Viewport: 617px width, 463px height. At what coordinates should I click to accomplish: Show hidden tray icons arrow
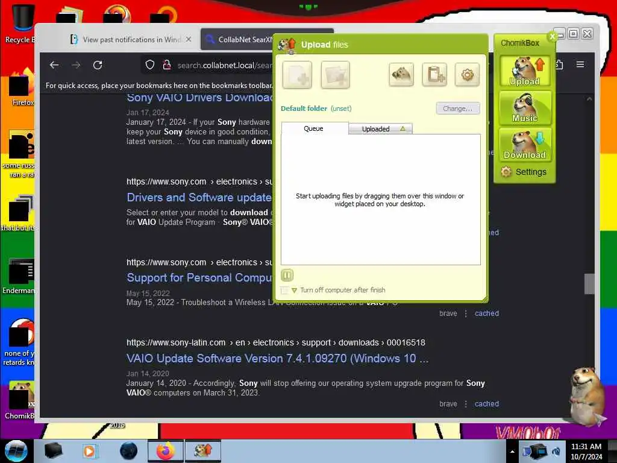tap(512, 452)
